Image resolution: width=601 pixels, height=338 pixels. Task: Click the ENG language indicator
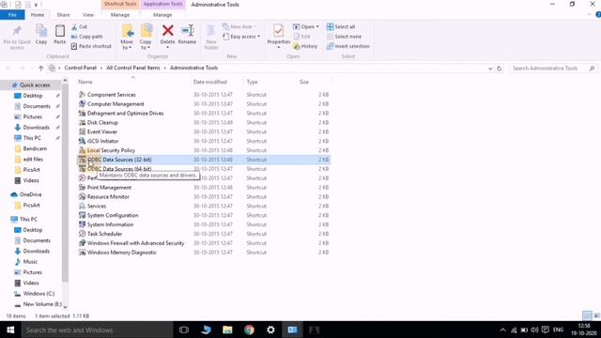pyautogui.click(x=558, y=330)
